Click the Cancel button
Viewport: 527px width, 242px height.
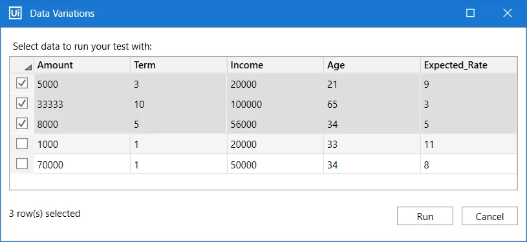(489, 216)
